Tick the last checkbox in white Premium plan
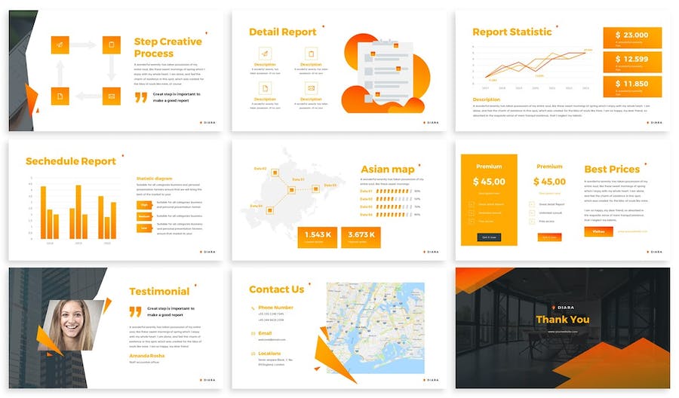Screen dimensions: 679x398 point(532,221)
